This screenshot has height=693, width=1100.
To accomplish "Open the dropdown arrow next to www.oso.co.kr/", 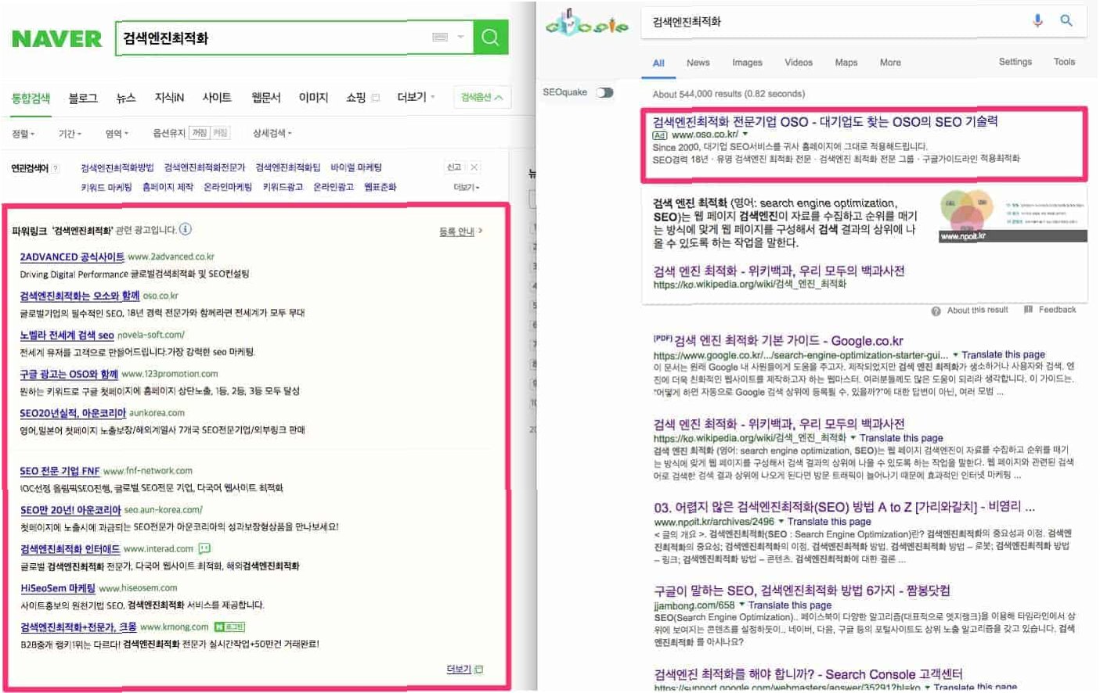I will [745, 135].
